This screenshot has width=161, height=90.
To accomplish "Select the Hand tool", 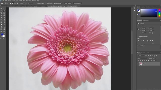I will point(4,29).
